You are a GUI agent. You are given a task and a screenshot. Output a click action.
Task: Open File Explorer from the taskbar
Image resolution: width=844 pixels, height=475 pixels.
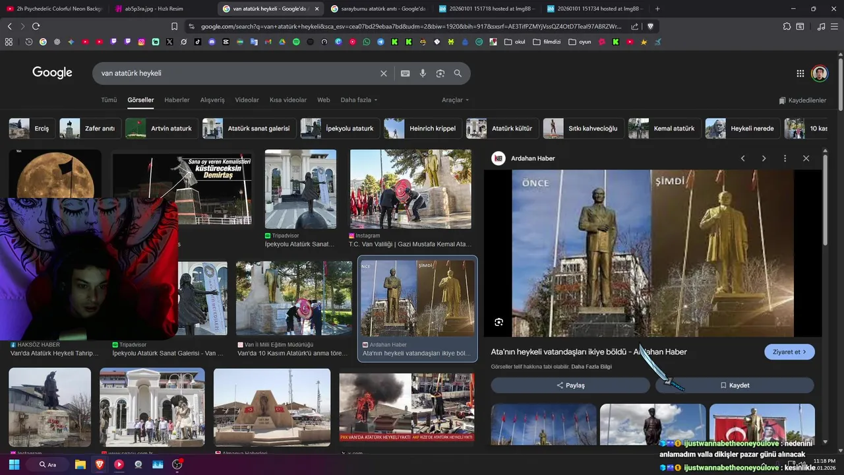point(80,464)
